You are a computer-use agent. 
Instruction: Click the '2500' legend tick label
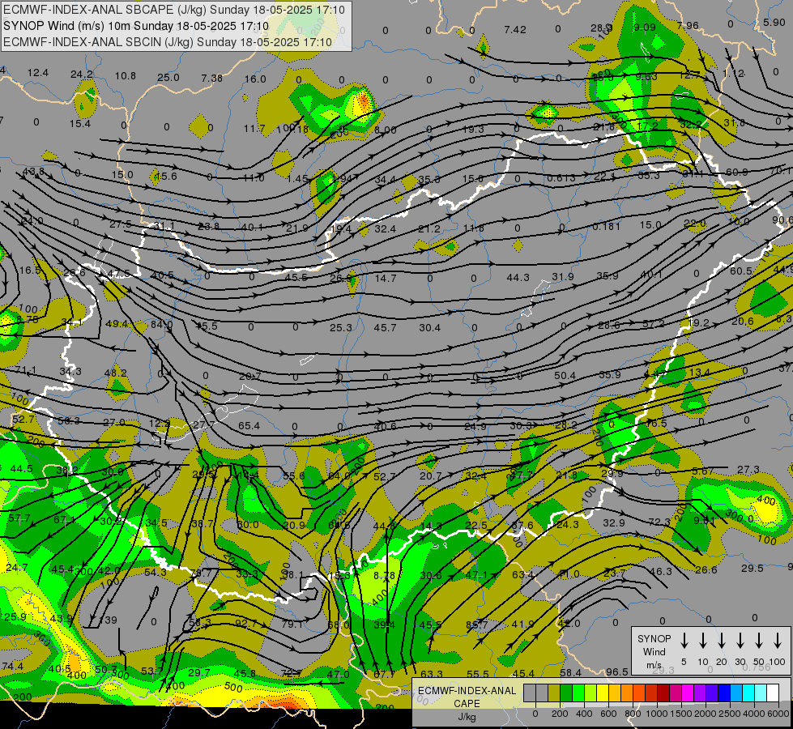pyautogui.click(x=729, y=714)
